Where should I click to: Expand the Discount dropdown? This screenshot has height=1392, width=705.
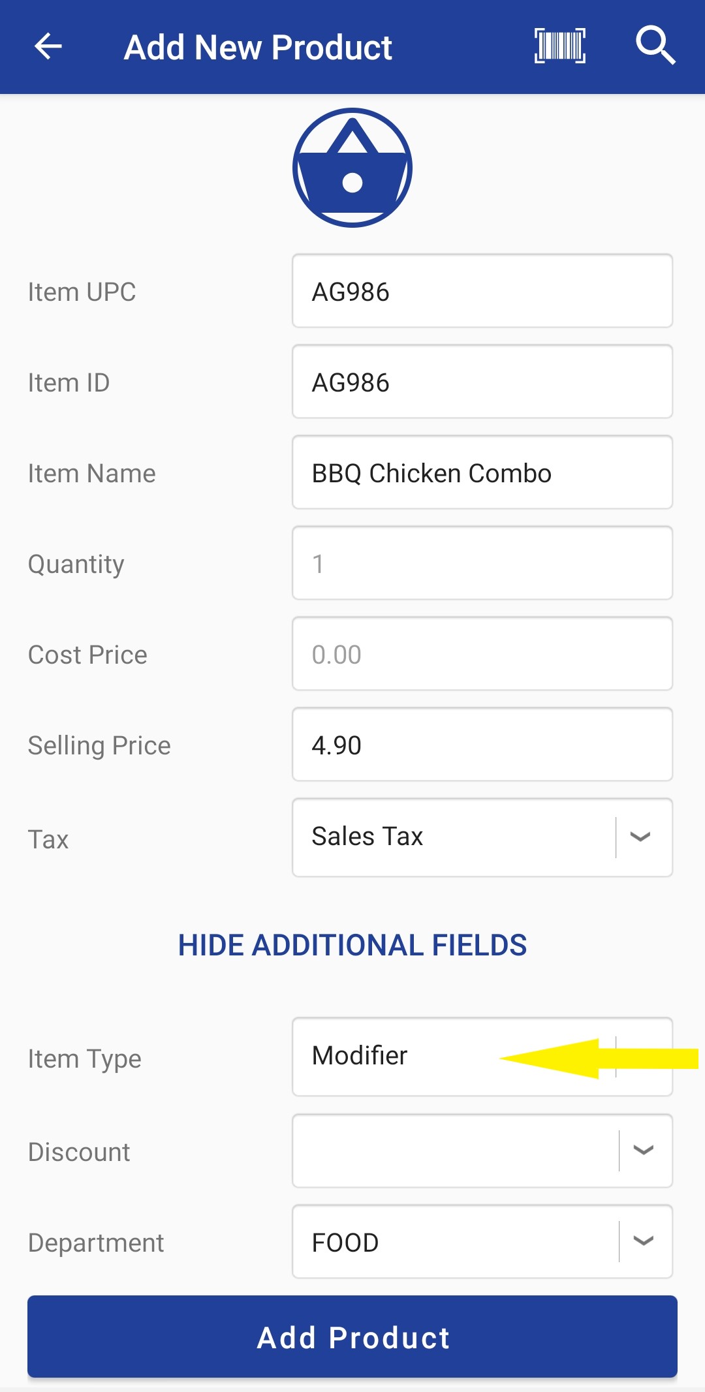pyautogui.click(x=643, y=1151)
